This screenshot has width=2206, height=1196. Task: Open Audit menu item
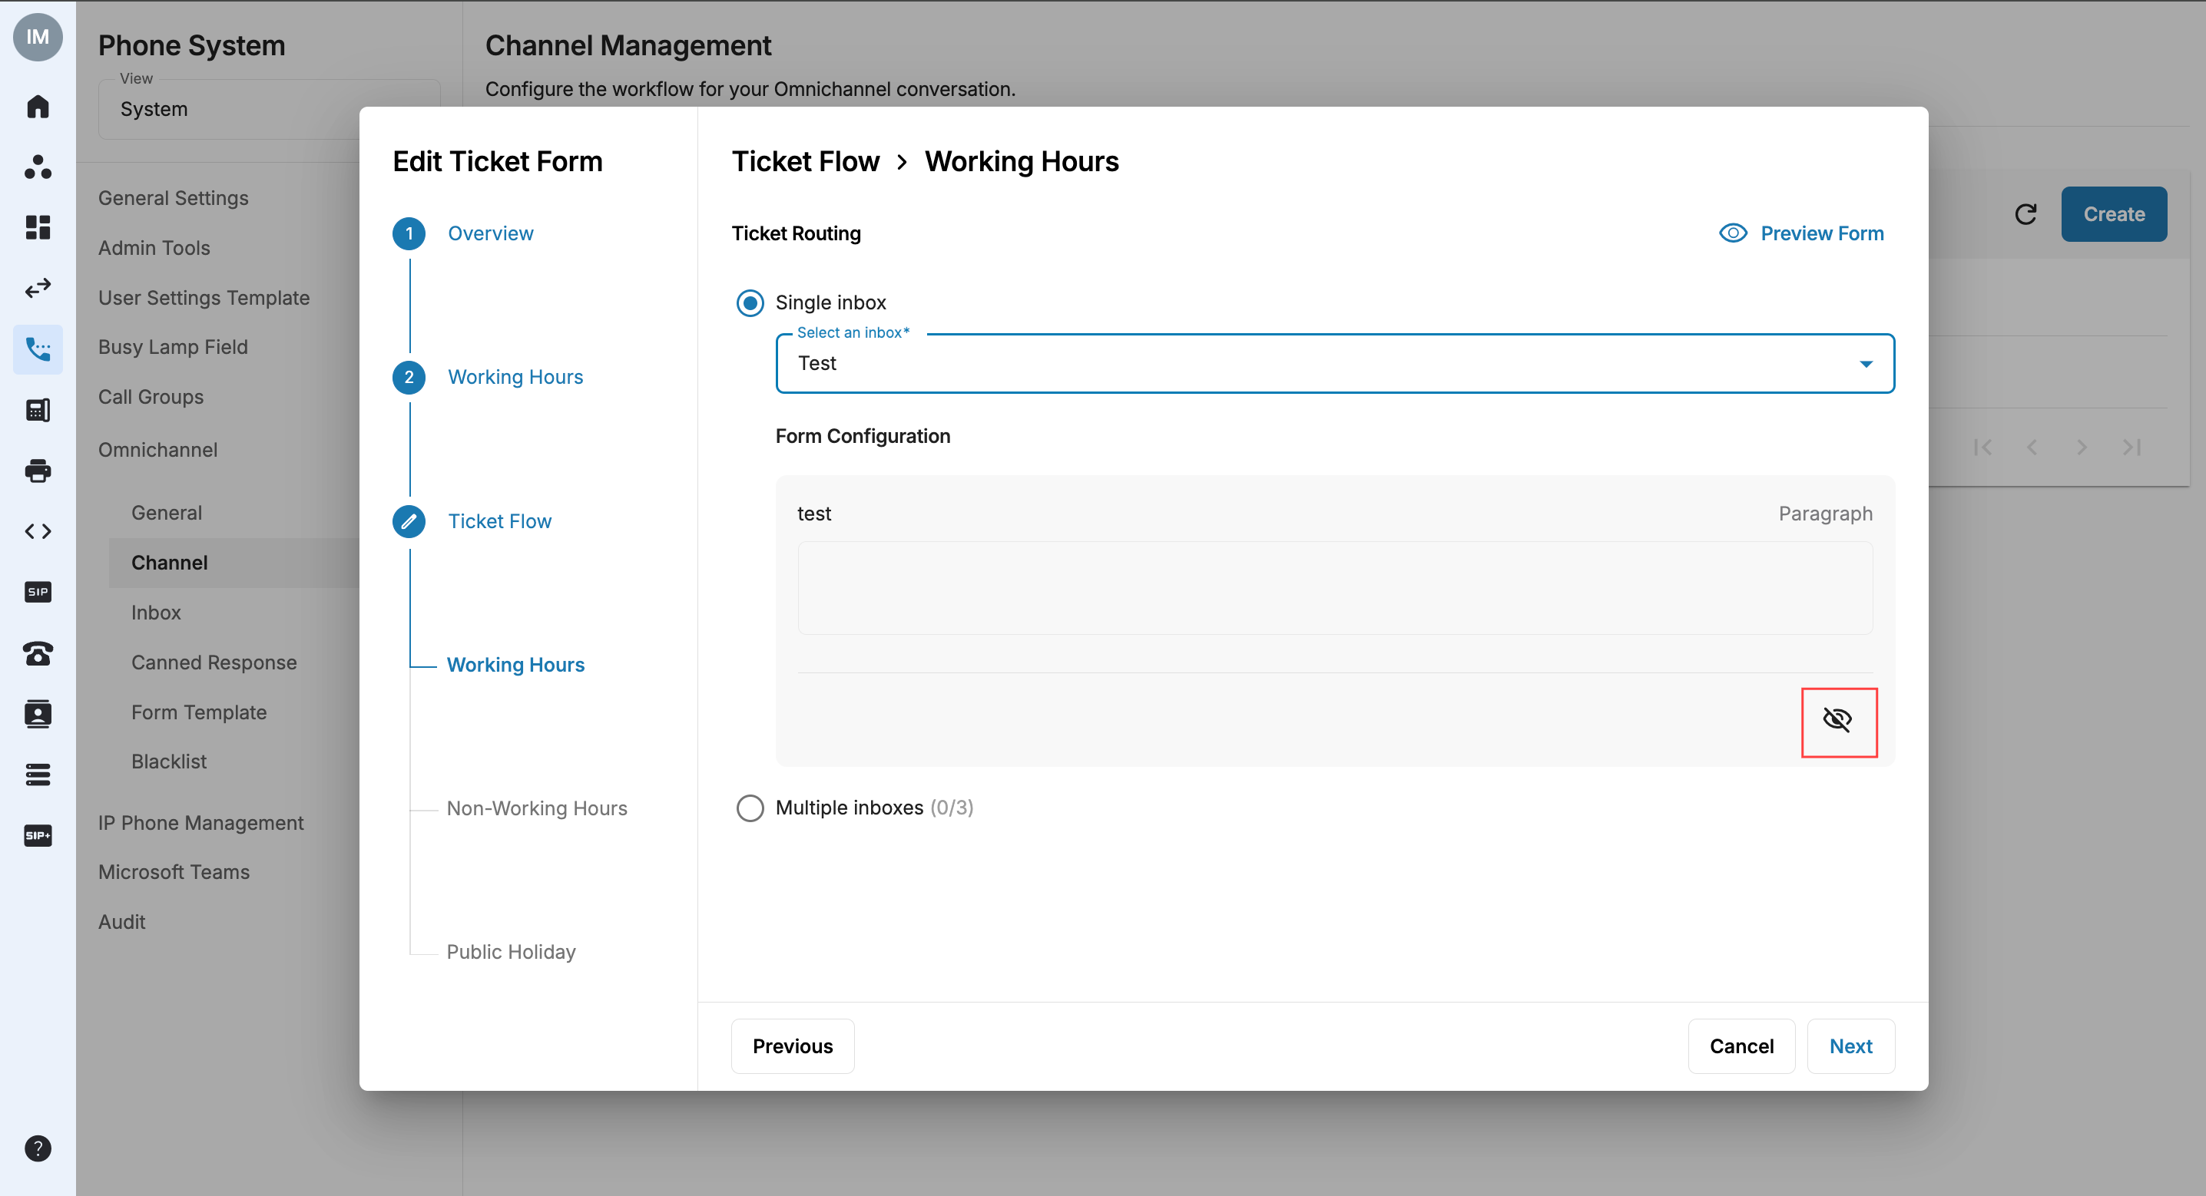pyautogui.click(x=121, y=922)
